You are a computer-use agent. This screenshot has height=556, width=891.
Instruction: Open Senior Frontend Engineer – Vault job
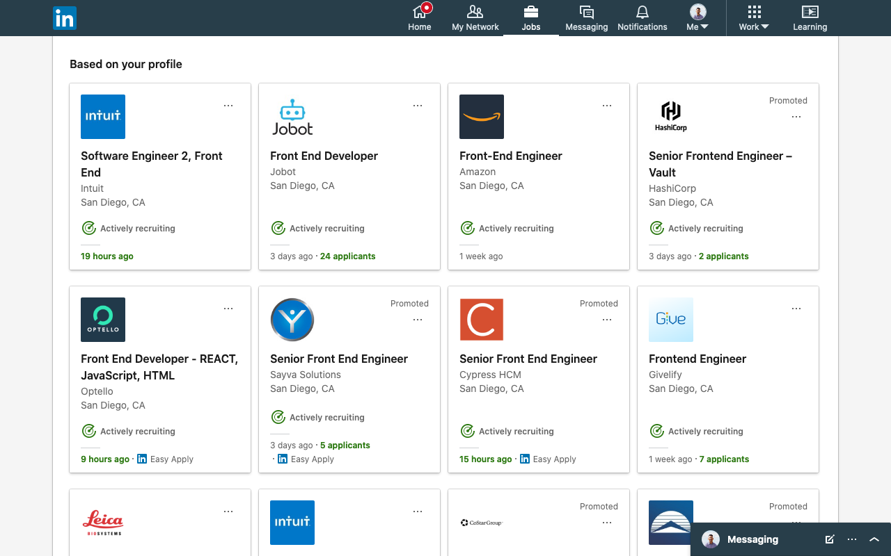[x=720, y=164]
